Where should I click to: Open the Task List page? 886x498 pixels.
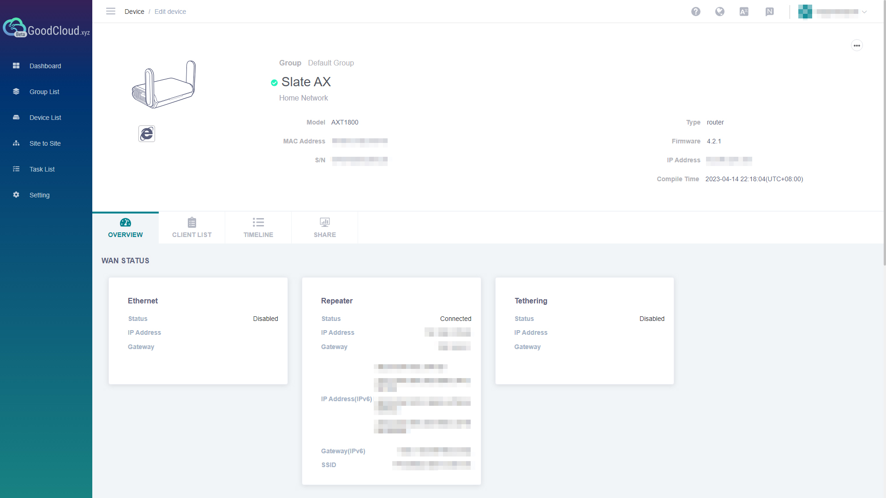[42, 169]
